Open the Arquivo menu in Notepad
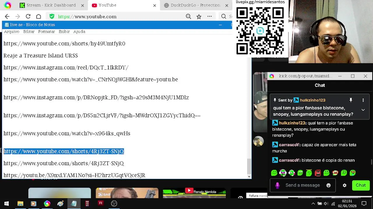This screenshot has height=209, width=373. point(12,32)
